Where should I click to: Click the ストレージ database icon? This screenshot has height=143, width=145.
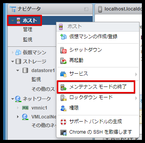click(18, 62)
